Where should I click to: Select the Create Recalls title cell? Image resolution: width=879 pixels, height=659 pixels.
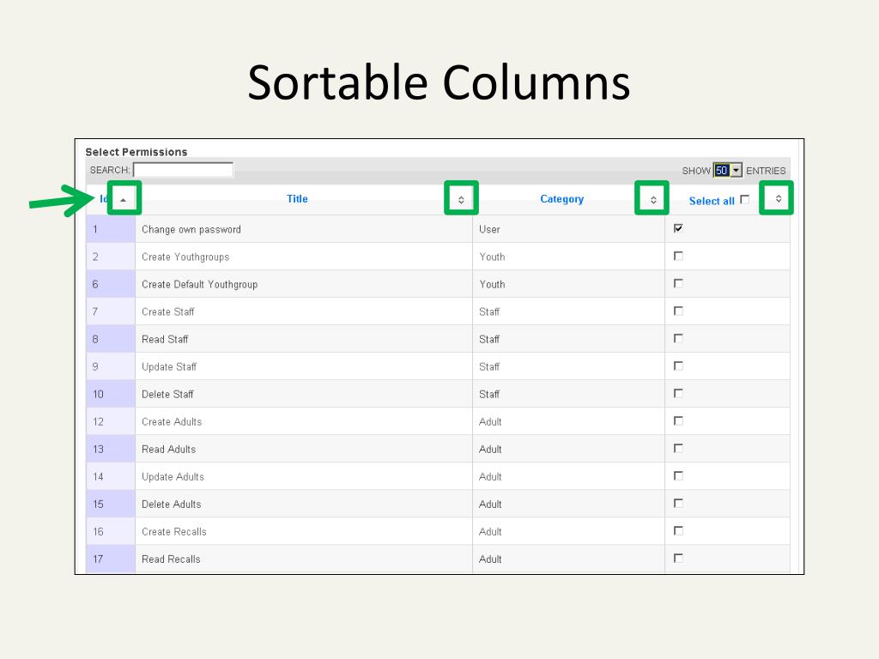click(304, 531)
